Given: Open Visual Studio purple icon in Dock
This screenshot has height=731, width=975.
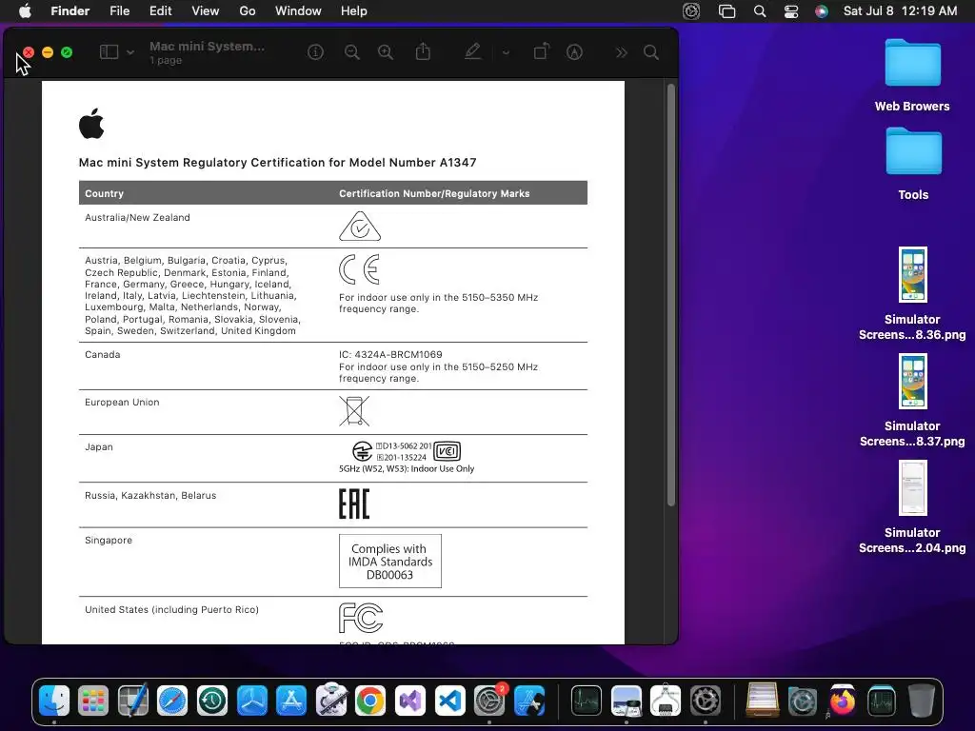Looking at the screenshot, I should tap(409, 701).
